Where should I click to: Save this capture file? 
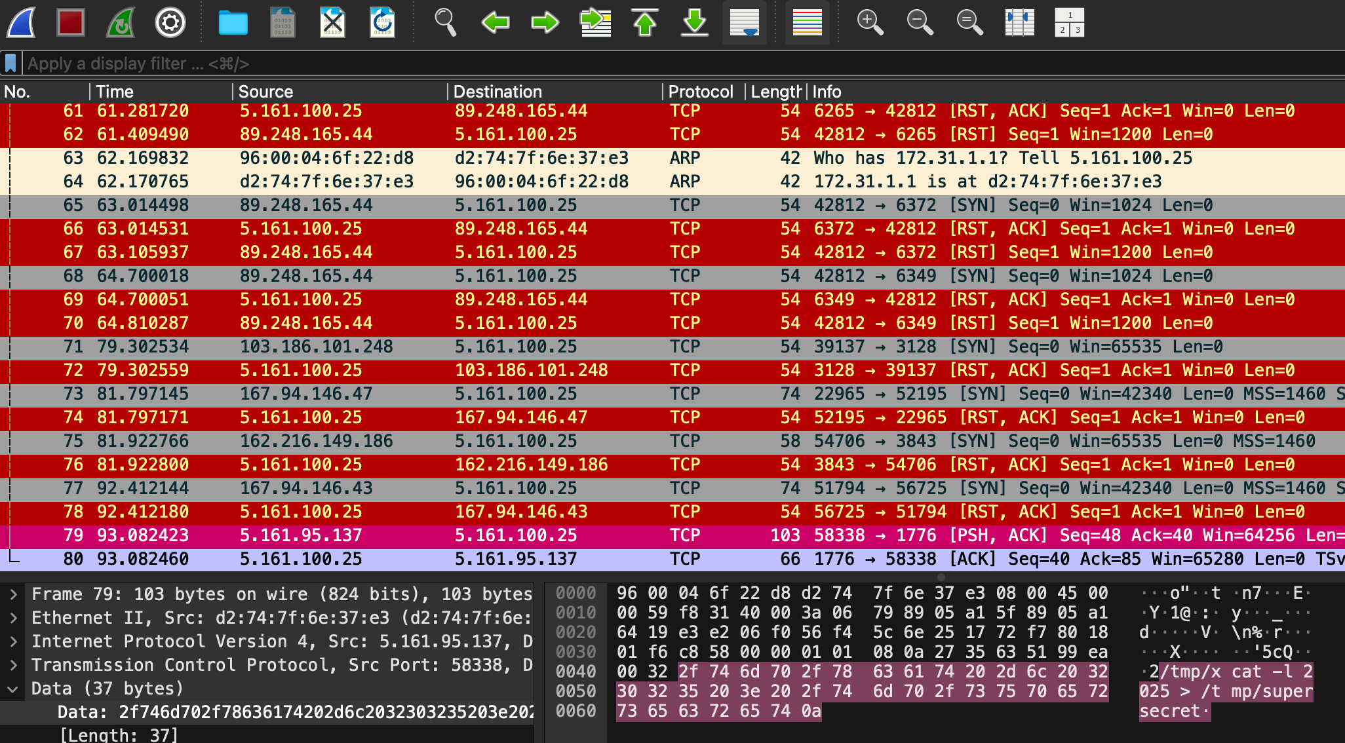pos(283,23)
